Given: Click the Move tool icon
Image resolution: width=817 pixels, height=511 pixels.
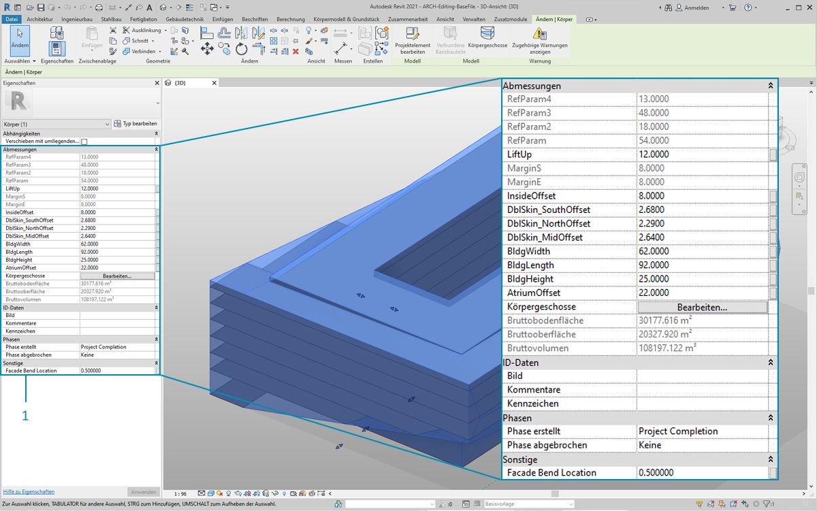Looking at the screenshot, I should (207, 49).
